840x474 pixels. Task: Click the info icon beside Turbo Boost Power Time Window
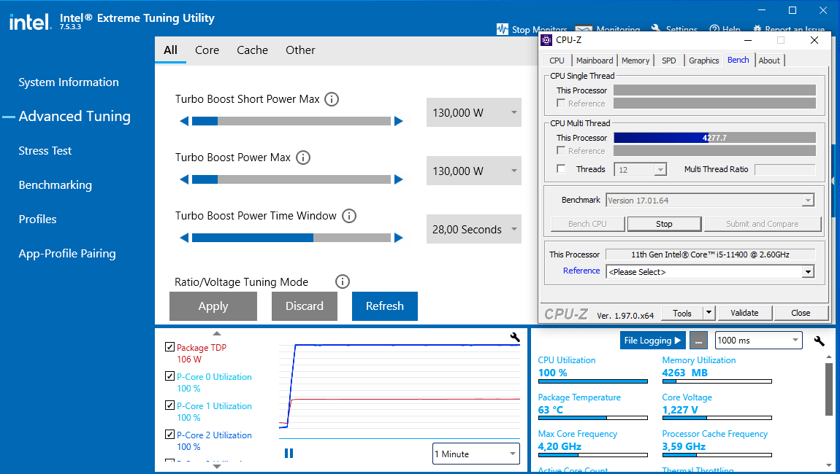click(349, 216)
